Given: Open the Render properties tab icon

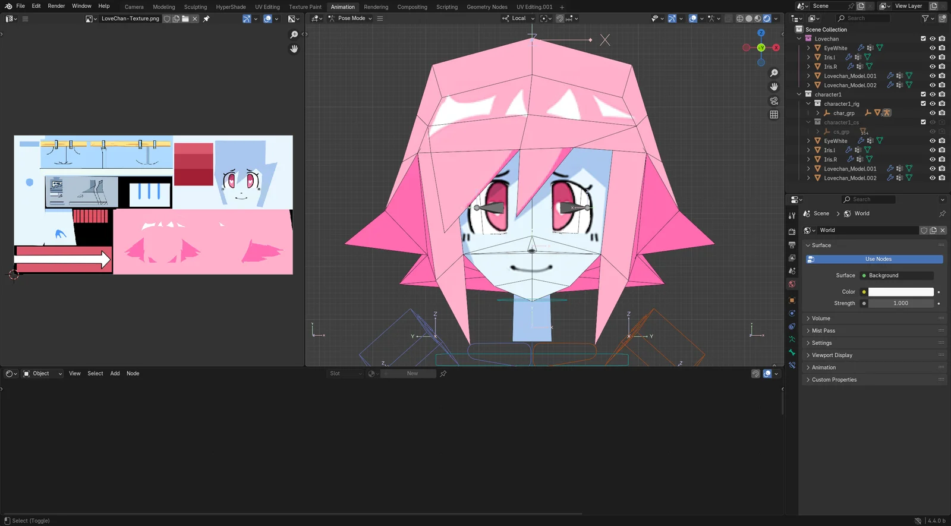Looking at the screenshot, I should pos(792,231).
